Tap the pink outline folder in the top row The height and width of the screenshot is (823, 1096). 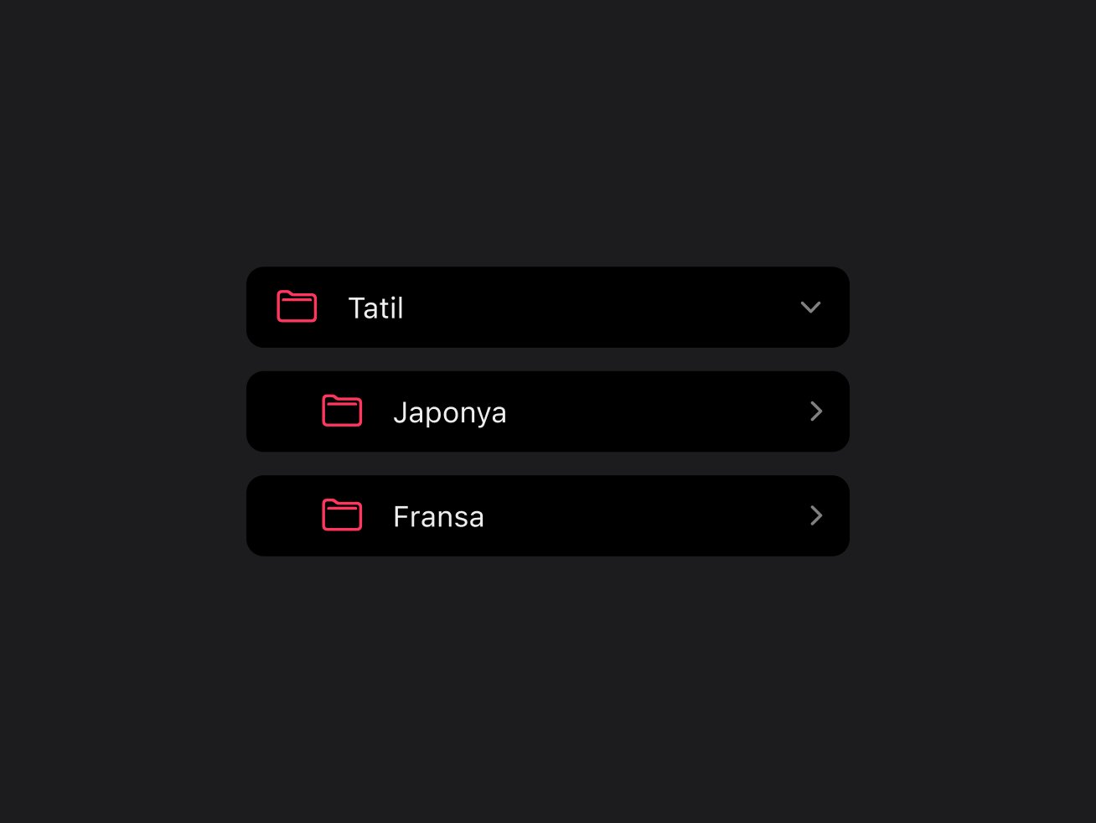[x=297, y=307]
